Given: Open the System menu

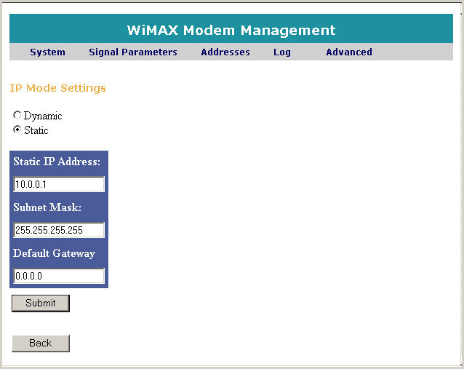Looking at the screenshot, I should pyautogui.click(x=47, y=52).
